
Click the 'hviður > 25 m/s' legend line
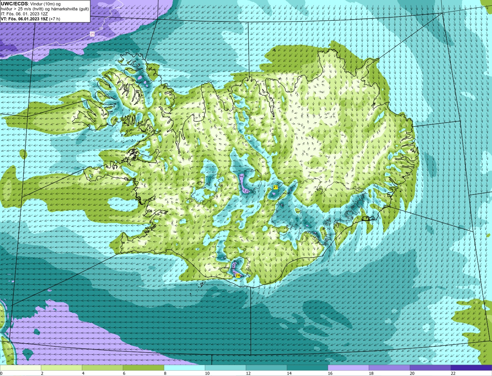pos(45,9)
